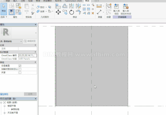The height and width of the screenshot is (115, 166).
Task: Select the 连接 (Join Geometry) tool
Action: (x=40, y=11)
